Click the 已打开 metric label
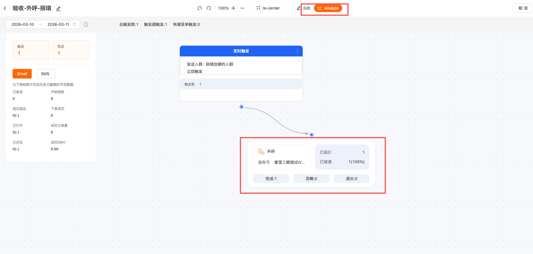Screen dimensions: 533x254 (x=17, y=125)
